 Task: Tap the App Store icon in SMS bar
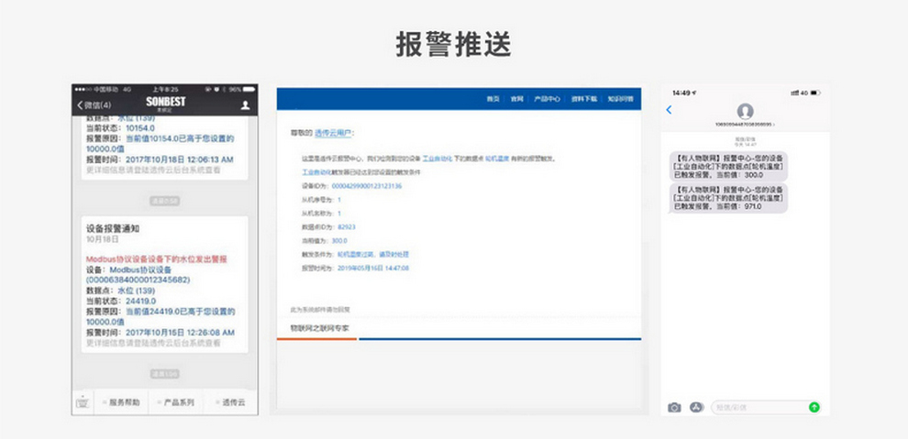point(696,408)
